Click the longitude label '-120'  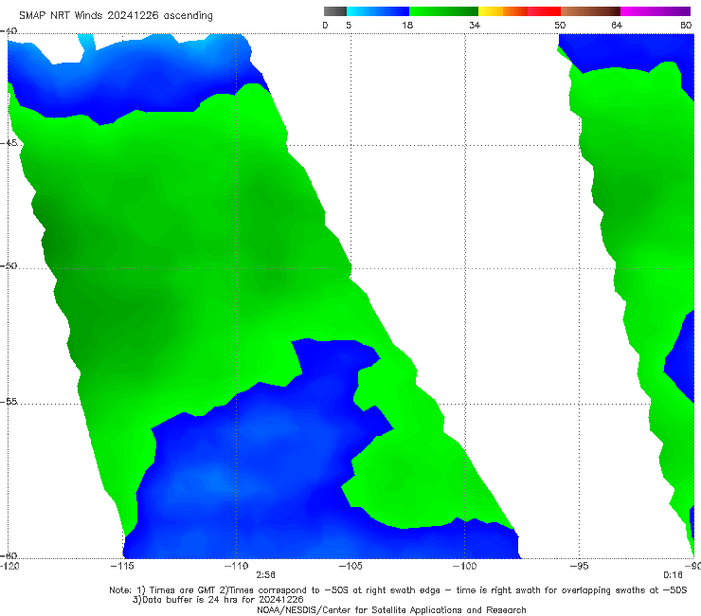pos(9,566)
